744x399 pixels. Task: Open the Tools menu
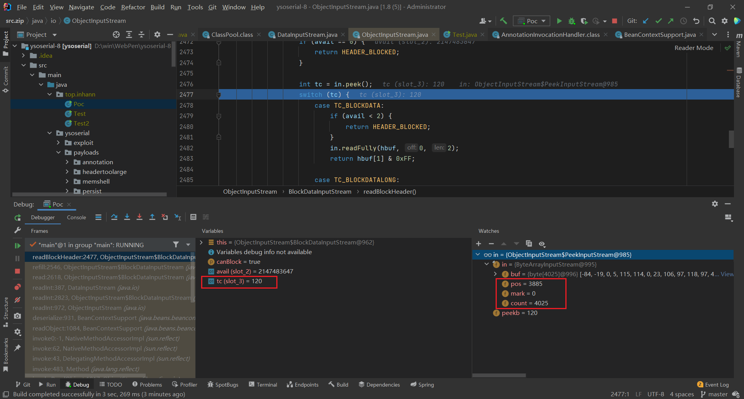tap(195, 7)
